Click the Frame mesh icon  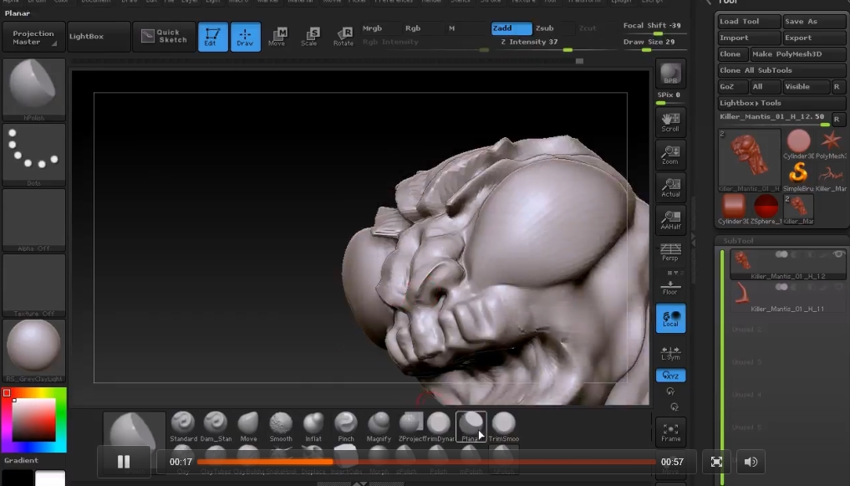coord(670,432)
